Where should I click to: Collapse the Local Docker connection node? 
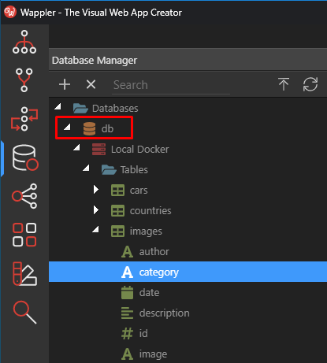pos(76,147)
